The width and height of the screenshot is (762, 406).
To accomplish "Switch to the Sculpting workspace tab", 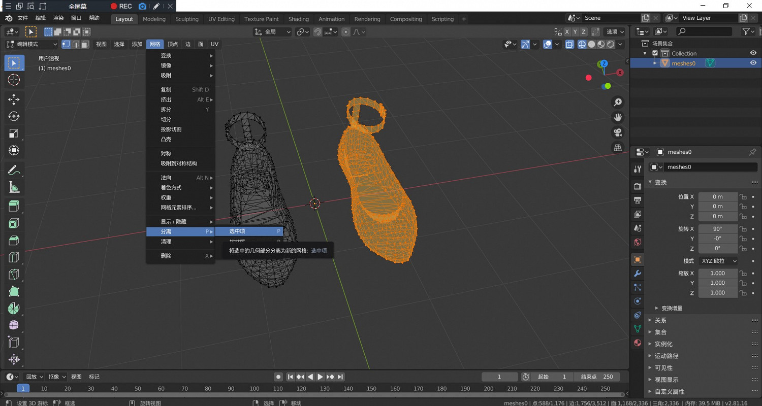I will click(186, 19).
